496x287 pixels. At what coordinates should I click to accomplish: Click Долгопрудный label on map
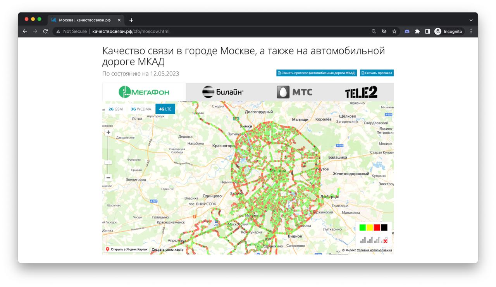pyautogui.click(x=259, y=112)
